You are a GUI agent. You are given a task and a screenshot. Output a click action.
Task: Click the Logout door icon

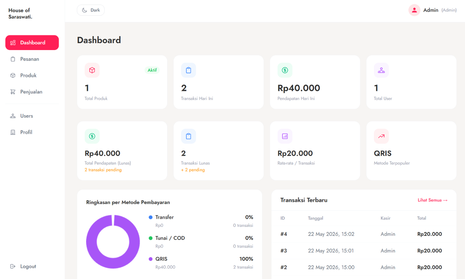coord(13,266)
